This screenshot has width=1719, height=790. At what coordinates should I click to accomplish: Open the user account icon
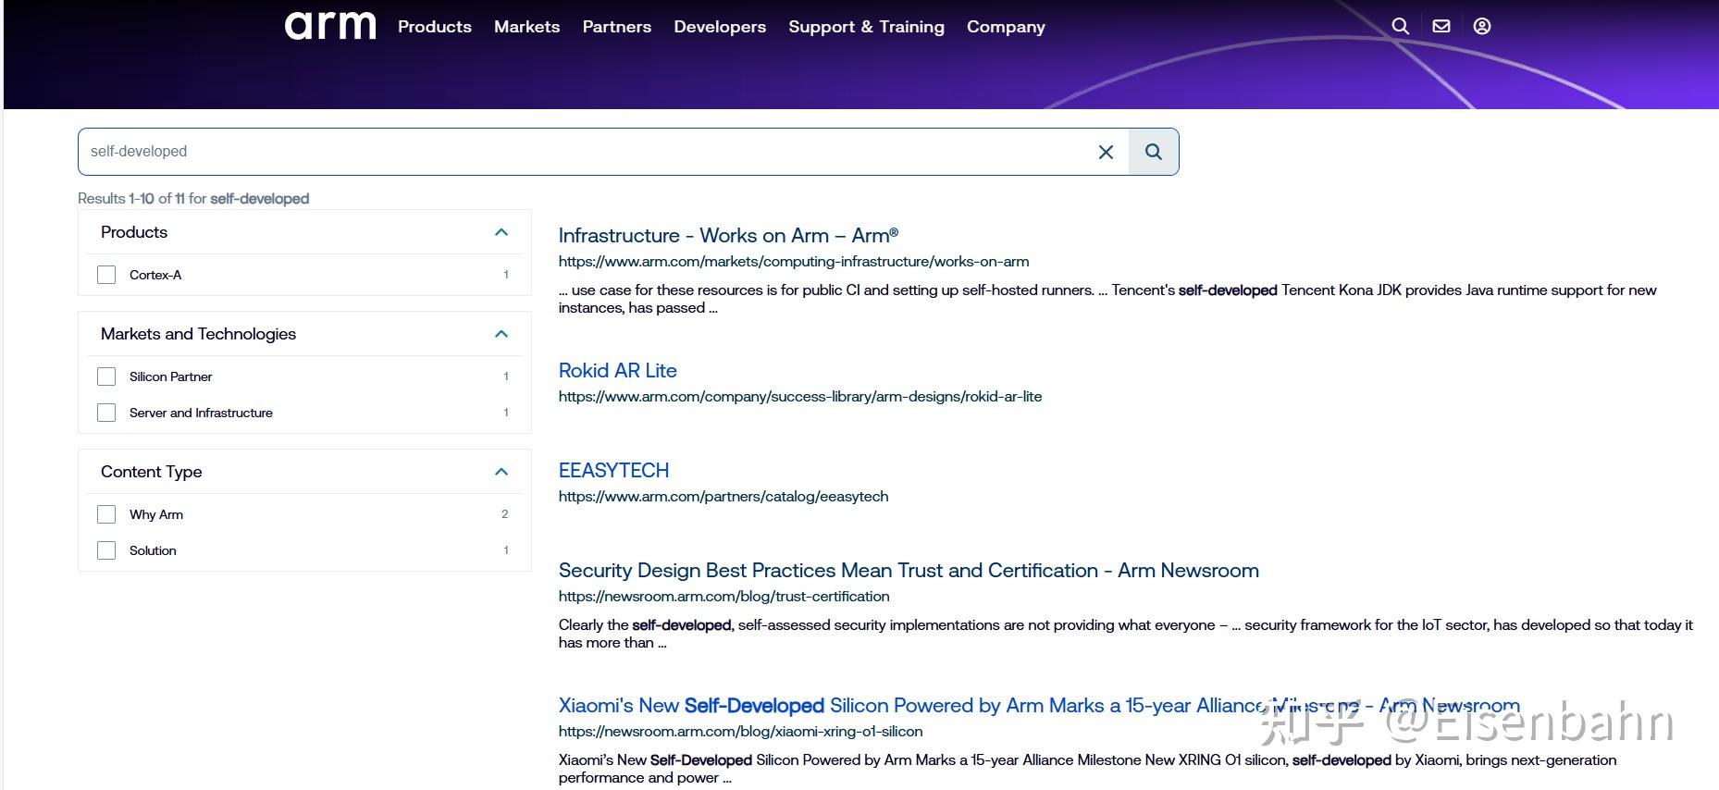[x=1482, y=26]
